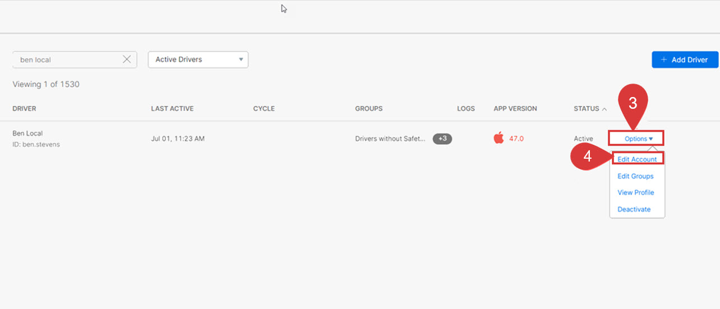Click the +3 groups badge
The width and height of the screenshot is (720, 309).
click(x=442, y=139)
